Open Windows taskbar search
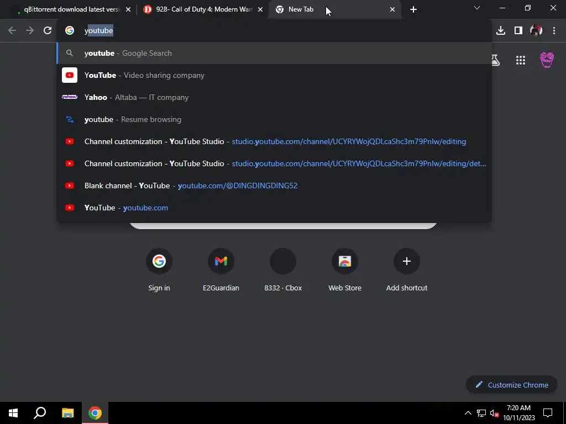The width and height of the screenshot is (566, 424). [40, 413]
